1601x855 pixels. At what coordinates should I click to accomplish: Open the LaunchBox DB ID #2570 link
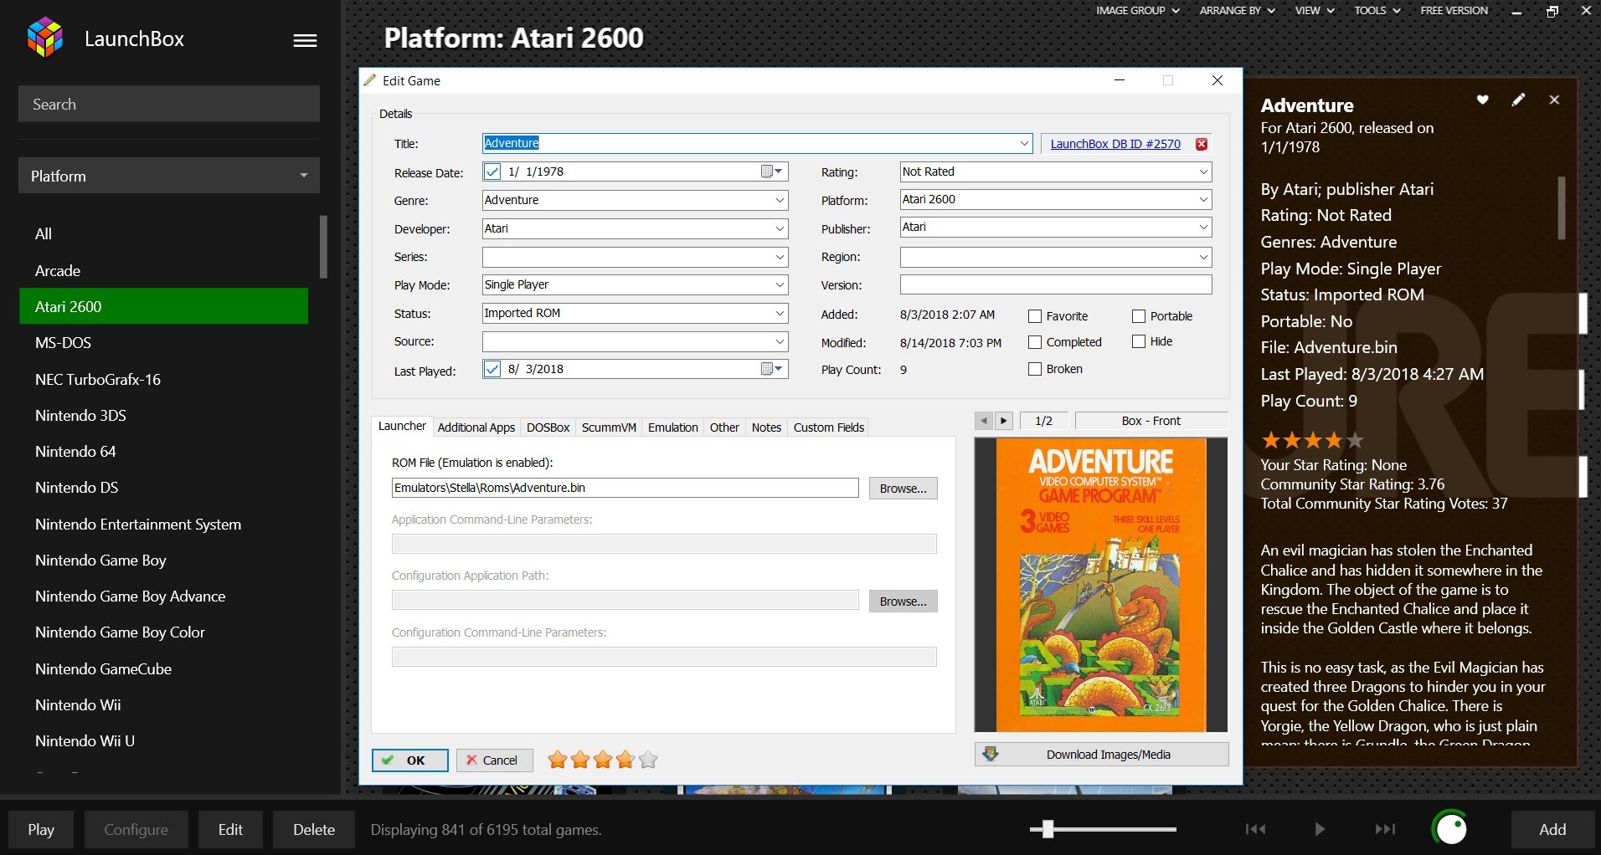tap(1115, 144)
